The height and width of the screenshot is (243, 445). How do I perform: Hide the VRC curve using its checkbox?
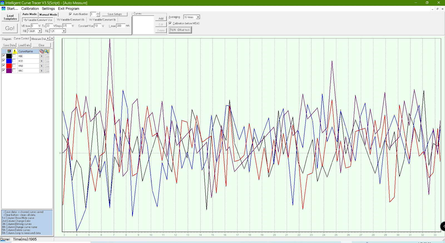(4, 70)
